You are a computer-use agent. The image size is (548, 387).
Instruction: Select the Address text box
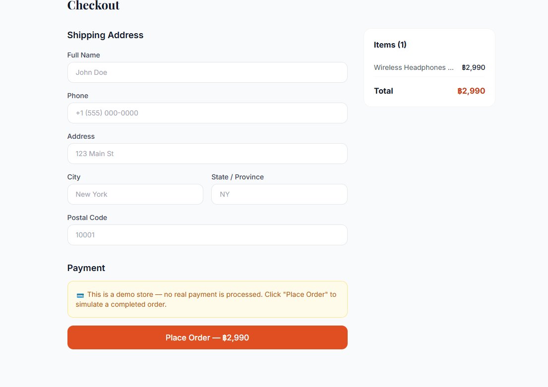pos(207,154)
